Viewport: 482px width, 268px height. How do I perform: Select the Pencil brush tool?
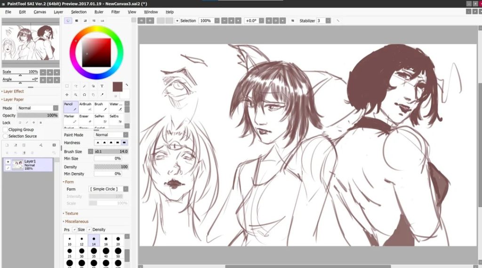[x=71, y=106]
